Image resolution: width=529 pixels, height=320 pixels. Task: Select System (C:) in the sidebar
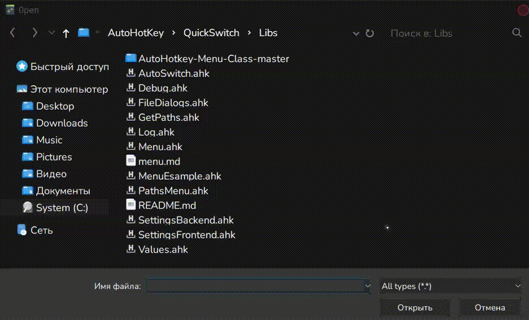point(62,207)
